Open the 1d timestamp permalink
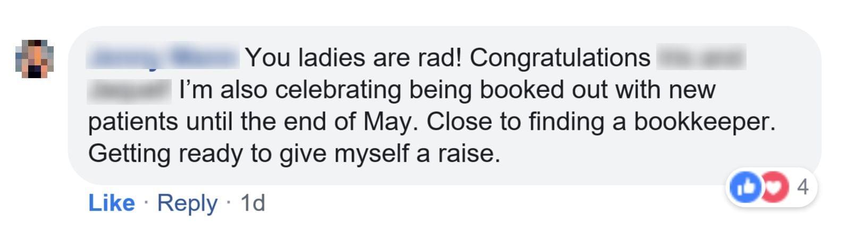 (253, 203)
